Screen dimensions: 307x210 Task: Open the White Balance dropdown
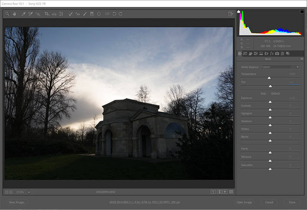(280, 67)
